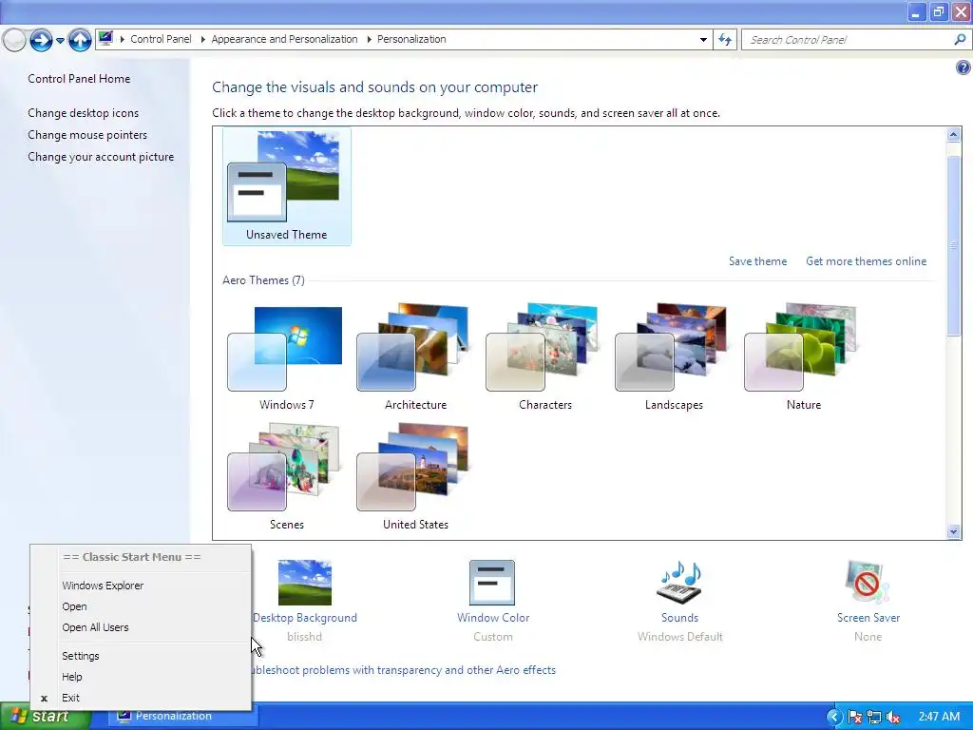Screen dimensions: 973x730
Task: Apply the Windows 7 Aero theme
Action: (287, 358)
